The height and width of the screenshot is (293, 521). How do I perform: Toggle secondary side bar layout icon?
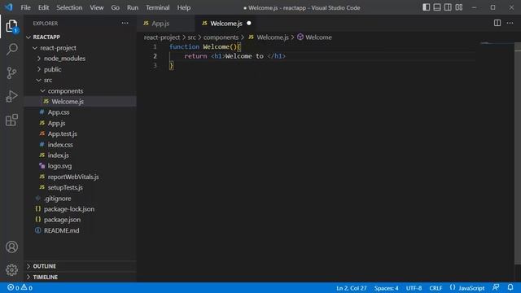click(448, 7)
